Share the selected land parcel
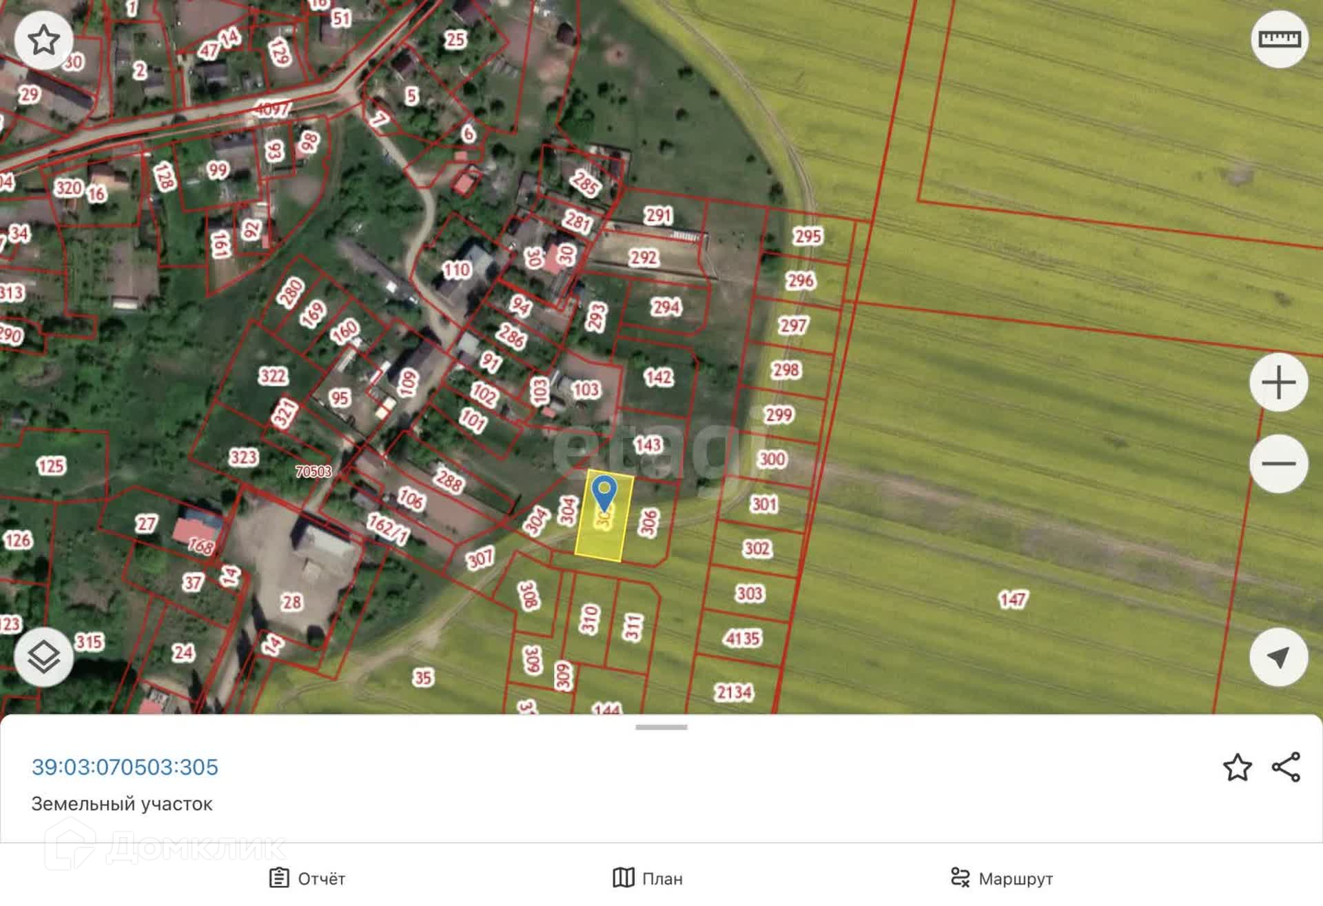The height and width of the screenshot is (906, 1323). [x=1286, y=767]
